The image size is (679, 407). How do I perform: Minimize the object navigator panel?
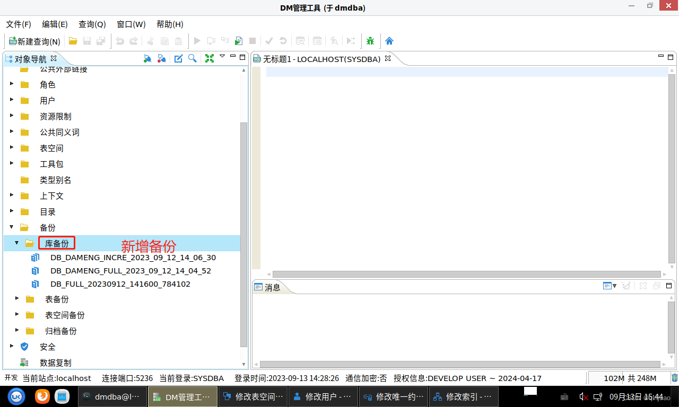click(x=233, y=56)
